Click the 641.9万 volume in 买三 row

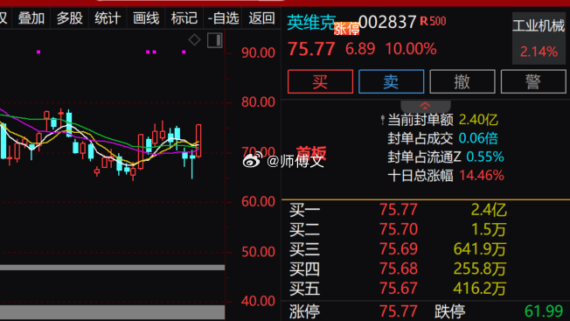(x=480, y=249)
